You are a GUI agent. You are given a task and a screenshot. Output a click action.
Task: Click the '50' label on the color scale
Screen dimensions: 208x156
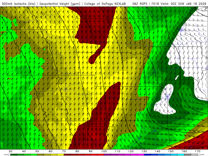click(37, 151)
